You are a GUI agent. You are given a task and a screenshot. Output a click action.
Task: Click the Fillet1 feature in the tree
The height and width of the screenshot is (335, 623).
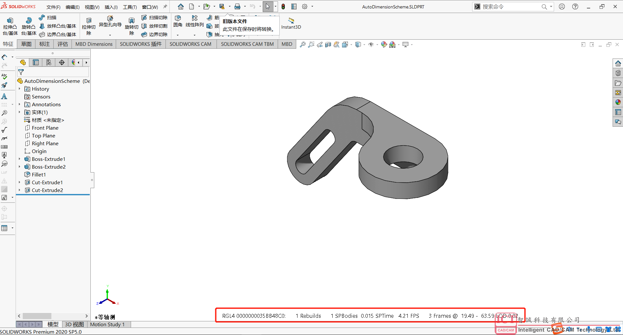coord(39,174)
